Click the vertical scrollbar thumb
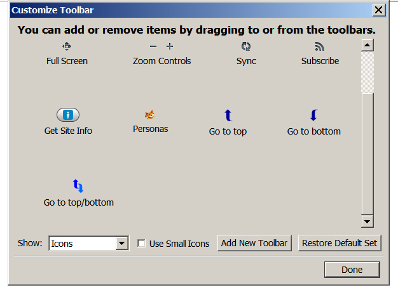This screenshot has height=290, width=398. click(x=367, y=71)
